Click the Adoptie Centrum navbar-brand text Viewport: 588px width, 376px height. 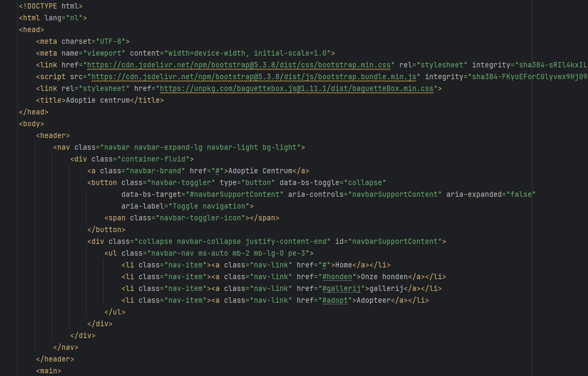260,171
